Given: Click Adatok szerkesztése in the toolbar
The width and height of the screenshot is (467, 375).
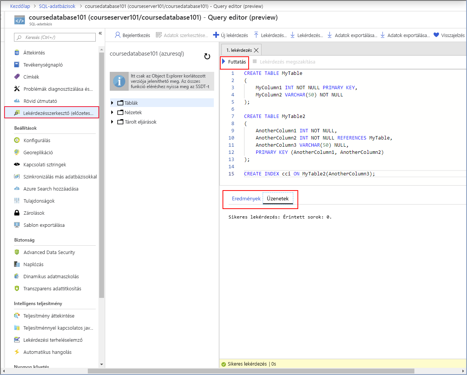Looking at the screenshot, I should tap(182, 35).
